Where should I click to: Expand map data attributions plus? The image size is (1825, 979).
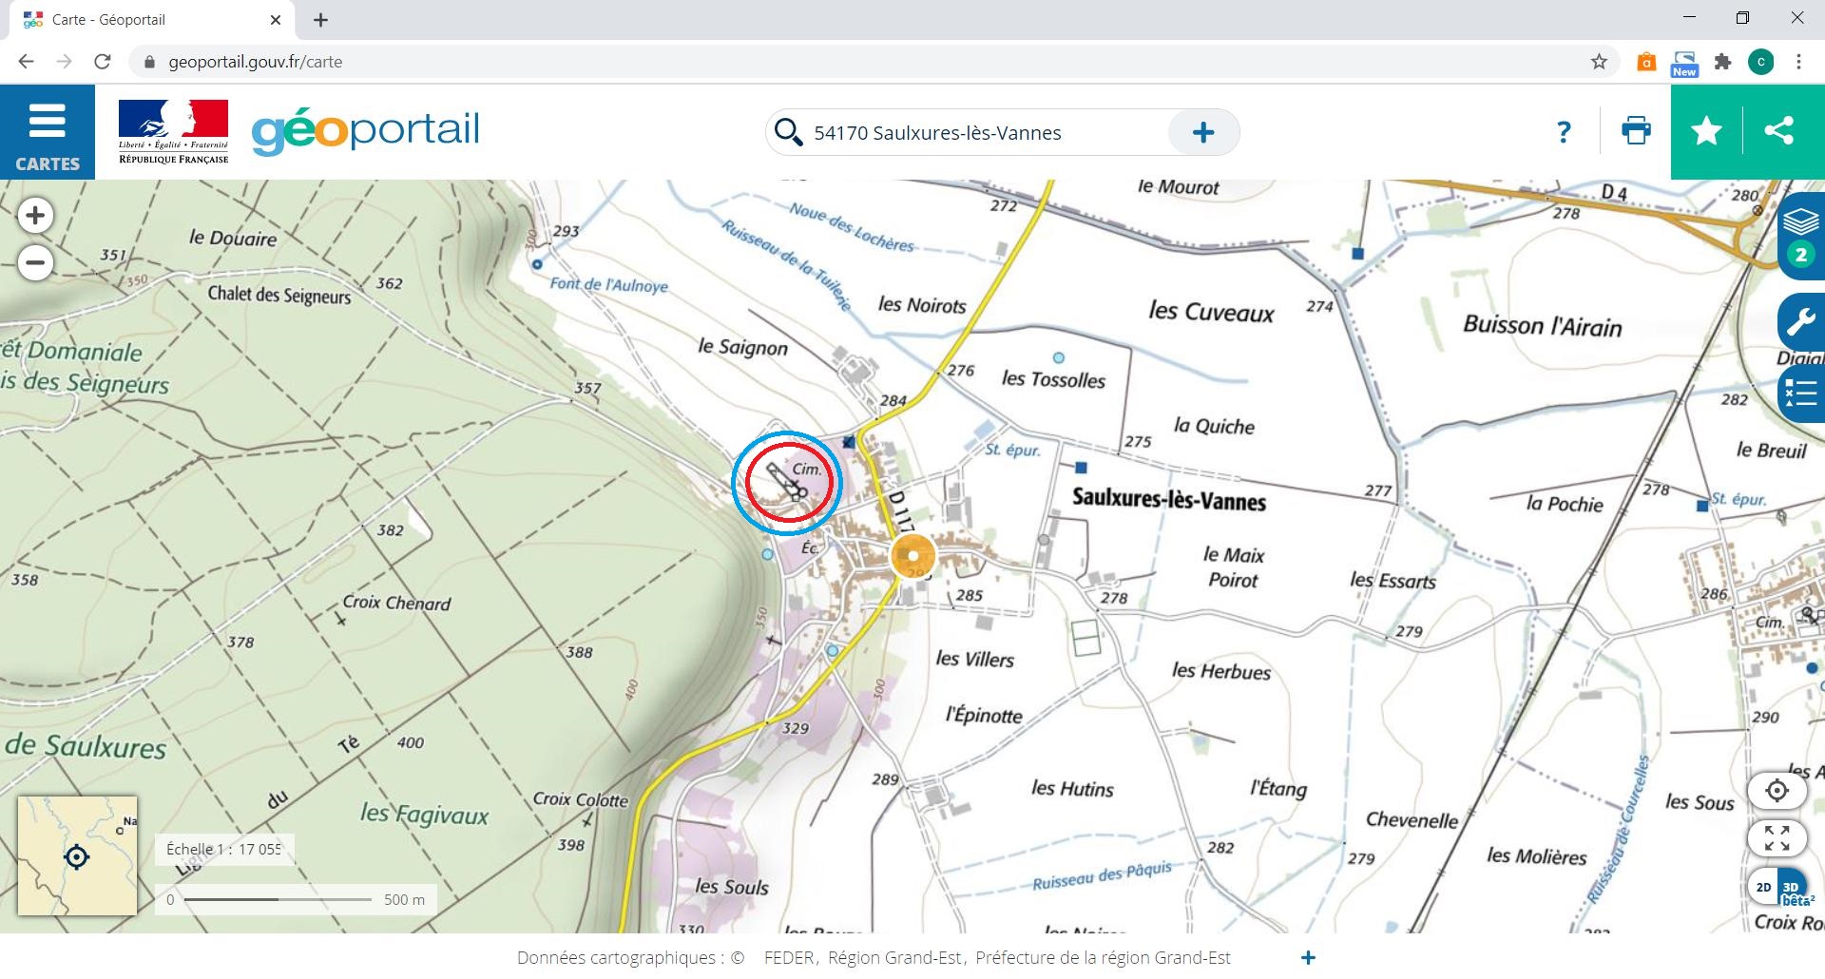pos(1308,957)
